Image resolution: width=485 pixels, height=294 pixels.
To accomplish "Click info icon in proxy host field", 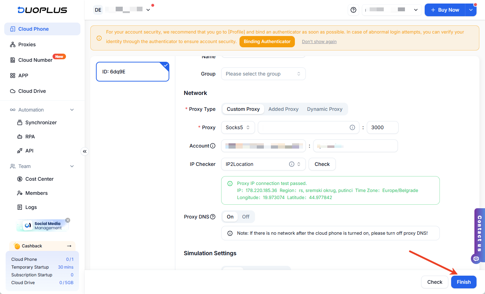I will tap(352, 127).
